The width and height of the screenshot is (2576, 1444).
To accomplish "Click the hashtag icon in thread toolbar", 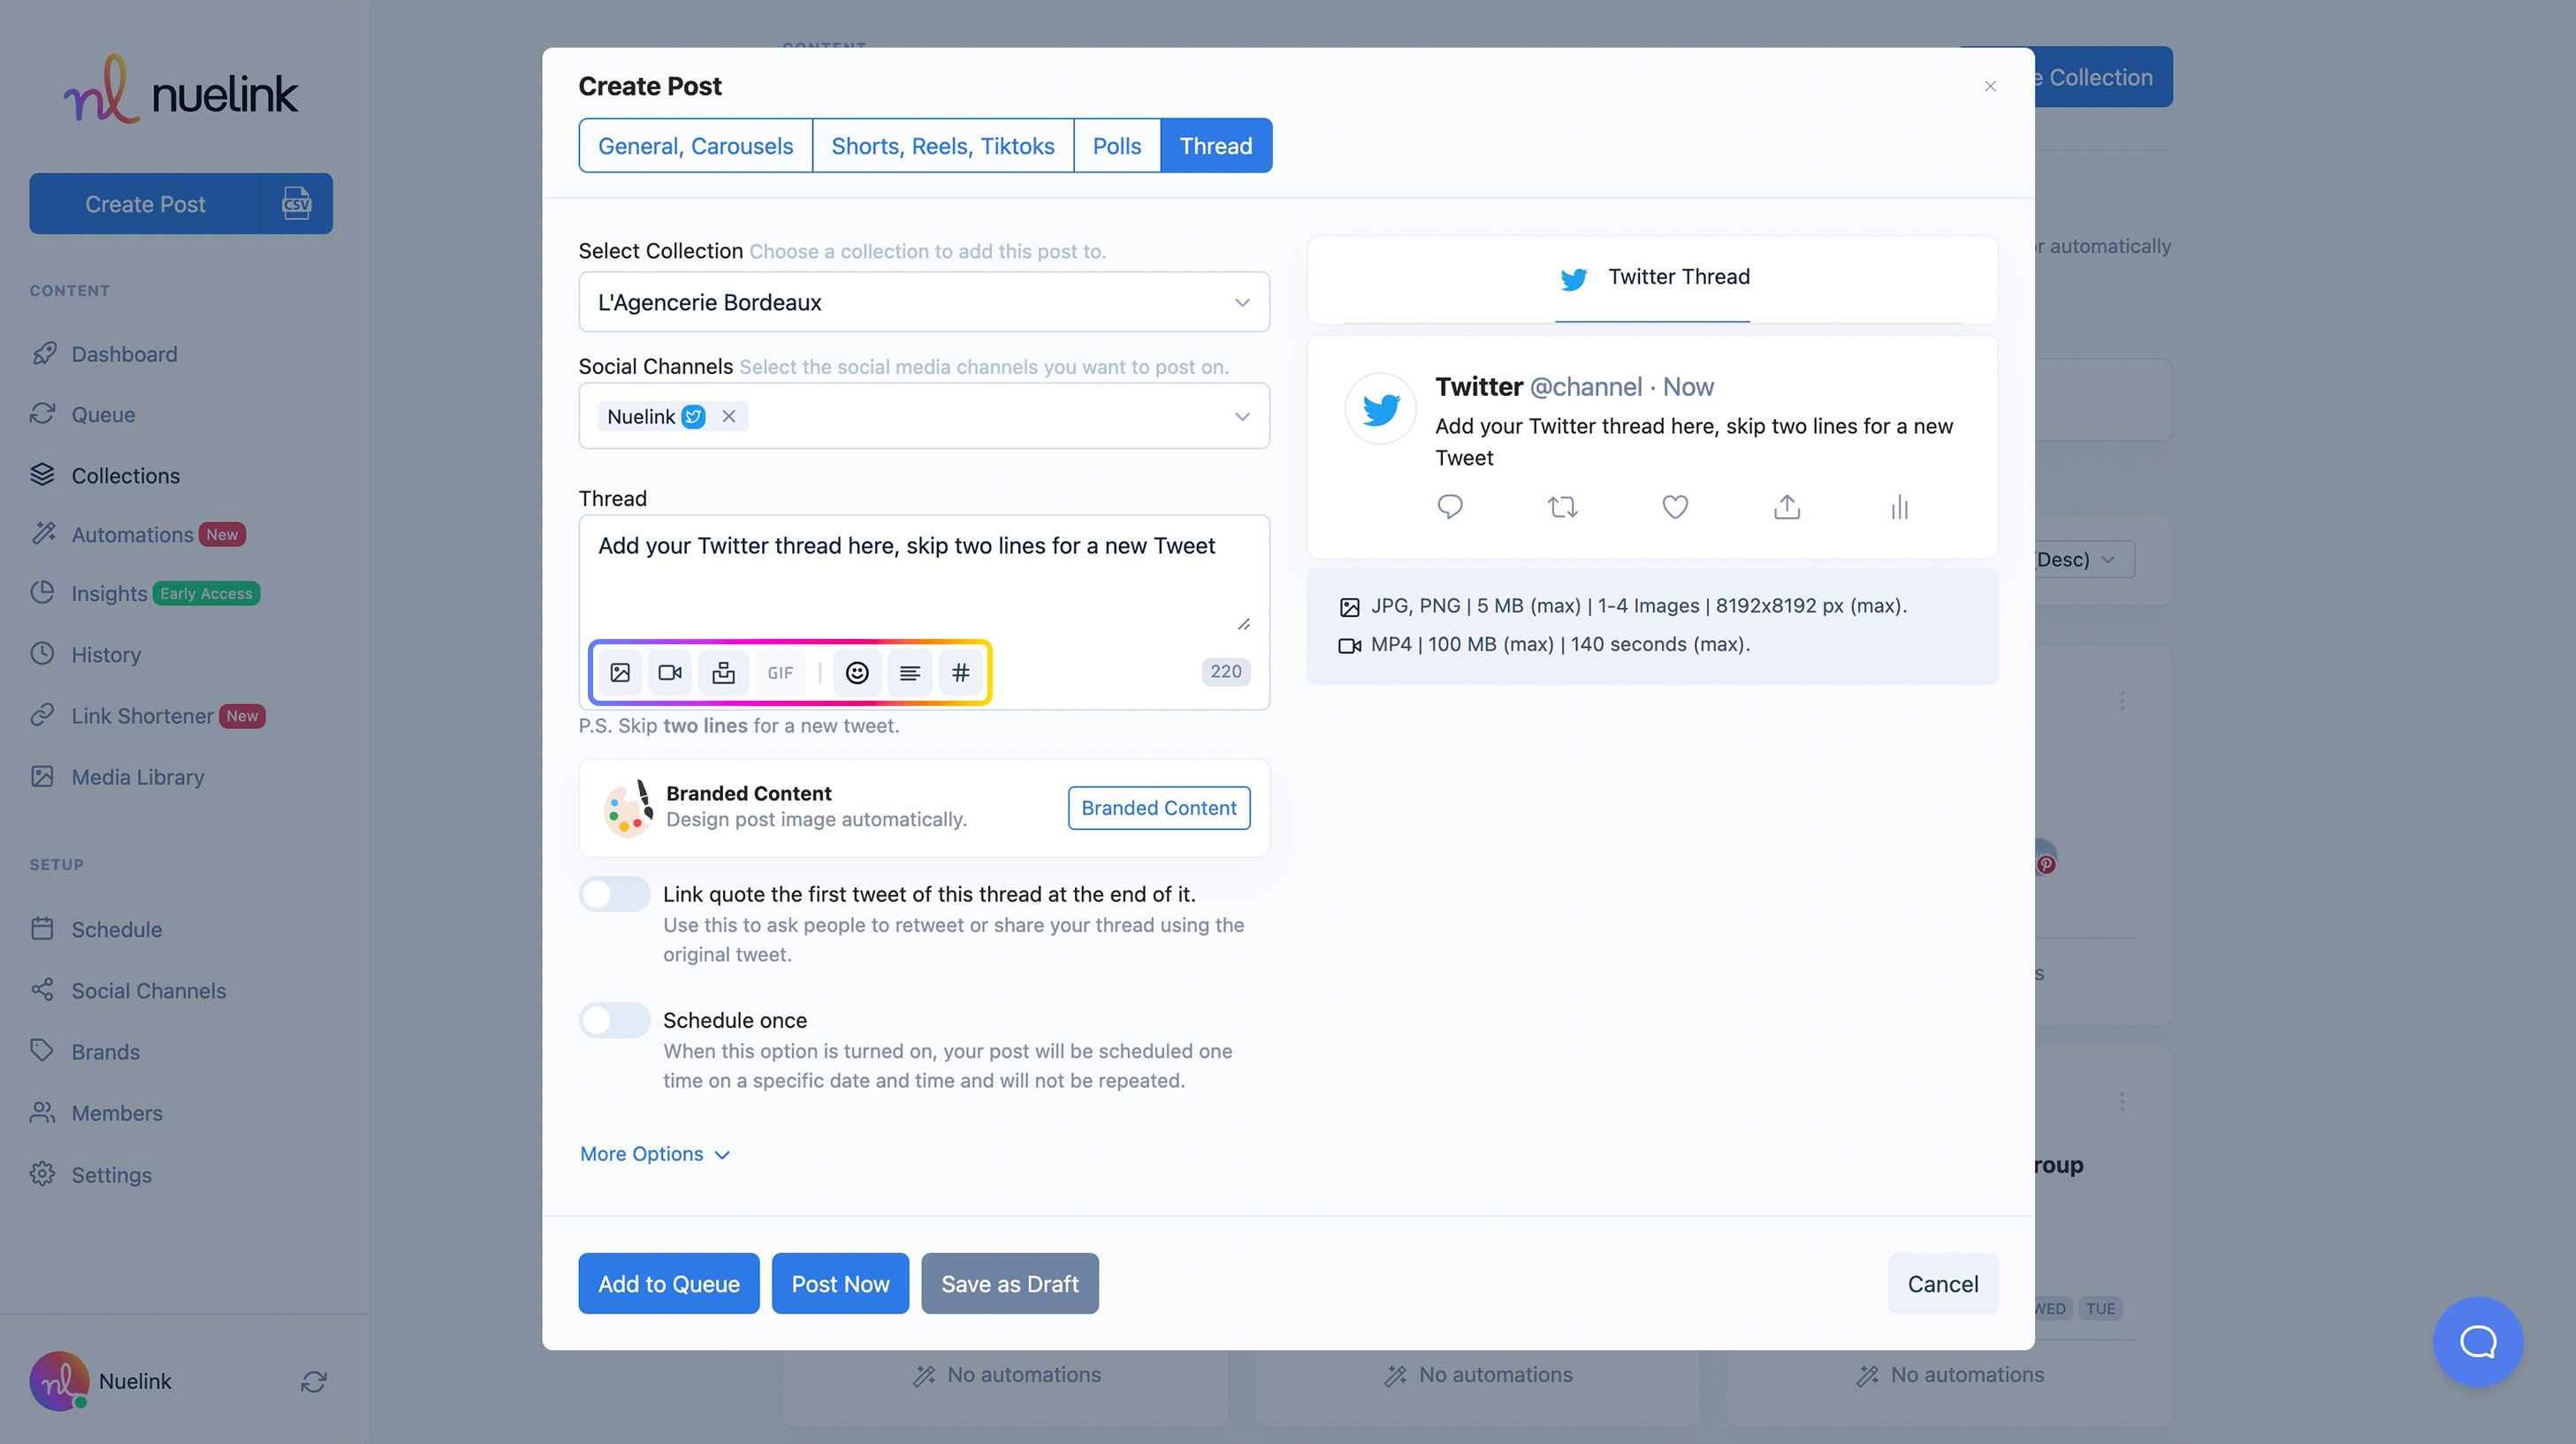I will coord(960,672).
